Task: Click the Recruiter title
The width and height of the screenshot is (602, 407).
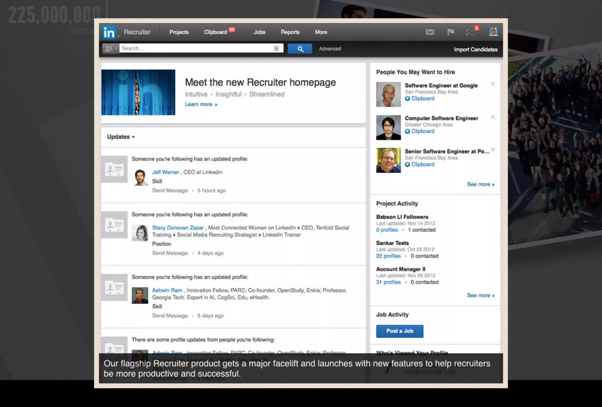Action: [x=137, y=32]
